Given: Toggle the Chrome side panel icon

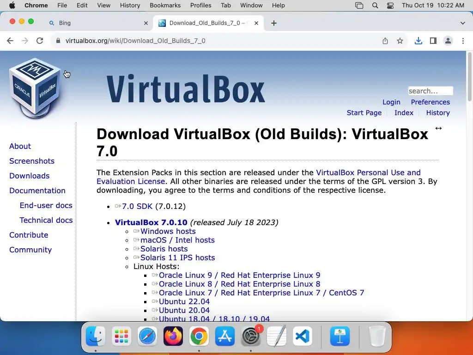Looking at the screenshot, I should click(433, 41).
